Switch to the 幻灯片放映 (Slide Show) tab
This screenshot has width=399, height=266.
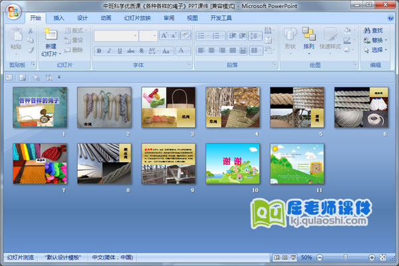click(x=138, y=18)
